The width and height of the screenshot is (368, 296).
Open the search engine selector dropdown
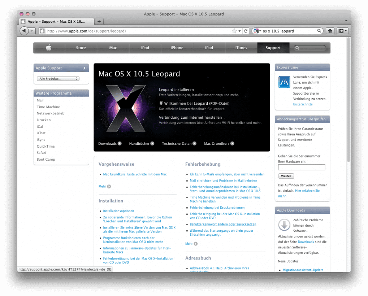(257, 31)
